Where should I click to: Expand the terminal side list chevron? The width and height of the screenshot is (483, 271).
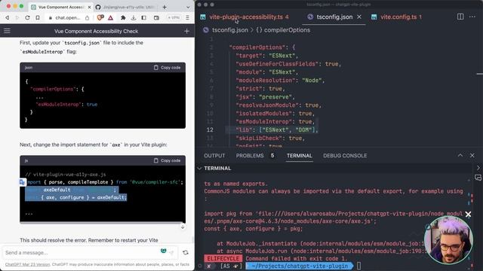pos(478,168)
